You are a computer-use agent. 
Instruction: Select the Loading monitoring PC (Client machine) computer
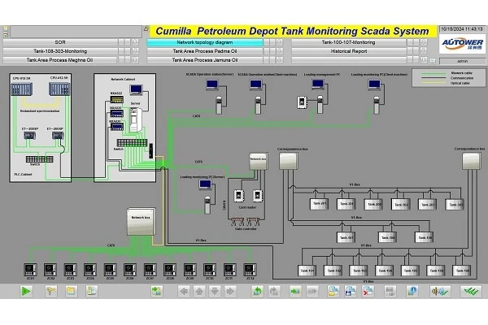click(x=374, y=84)
